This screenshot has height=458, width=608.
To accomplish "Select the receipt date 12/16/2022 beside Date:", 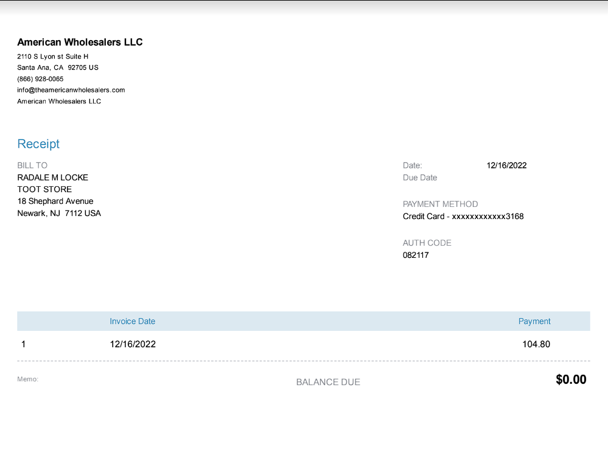I will tap(507, 165).
